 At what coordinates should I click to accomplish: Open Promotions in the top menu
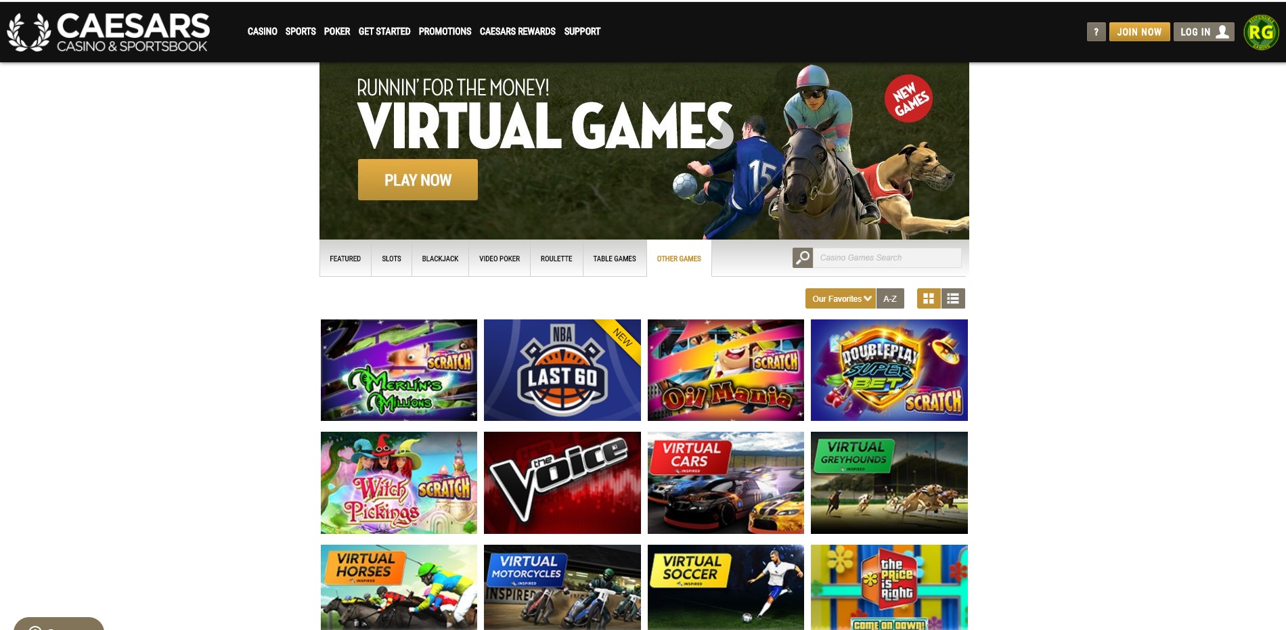click(445, 31)
